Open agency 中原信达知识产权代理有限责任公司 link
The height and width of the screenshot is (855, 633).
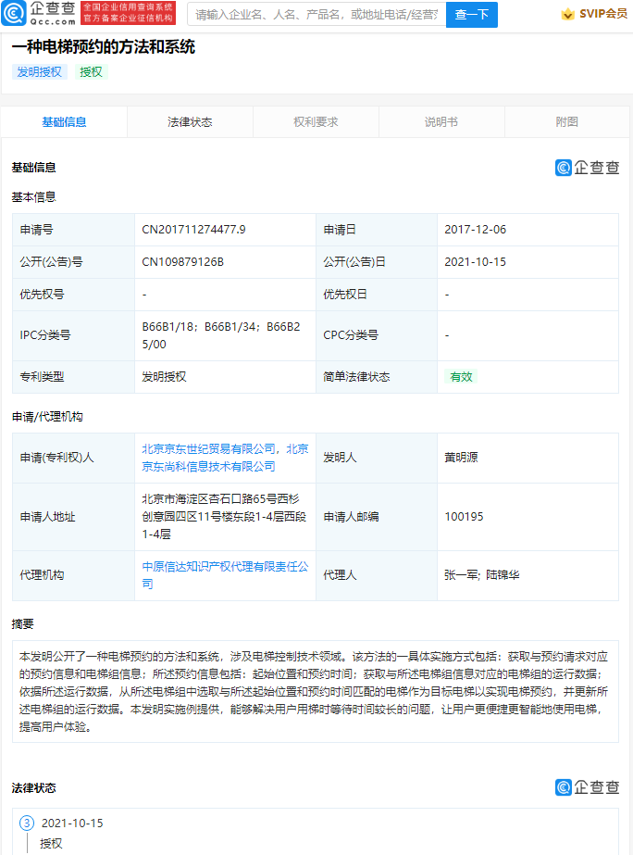(225, 566)
